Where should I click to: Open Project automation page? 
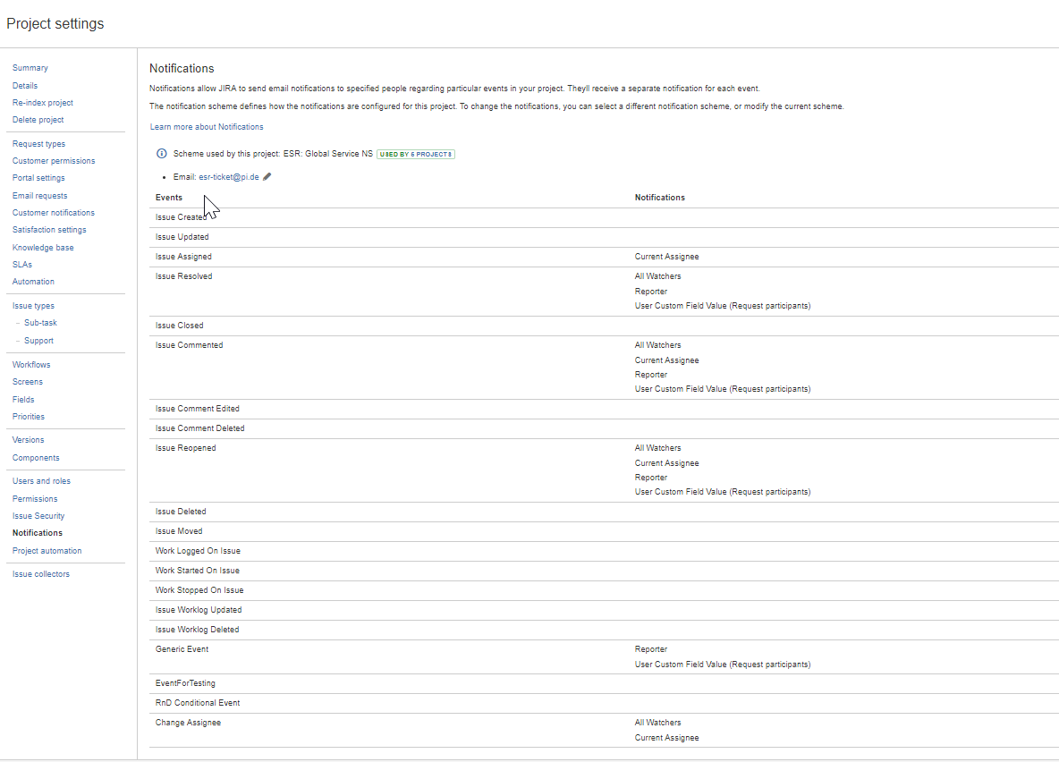47,551
